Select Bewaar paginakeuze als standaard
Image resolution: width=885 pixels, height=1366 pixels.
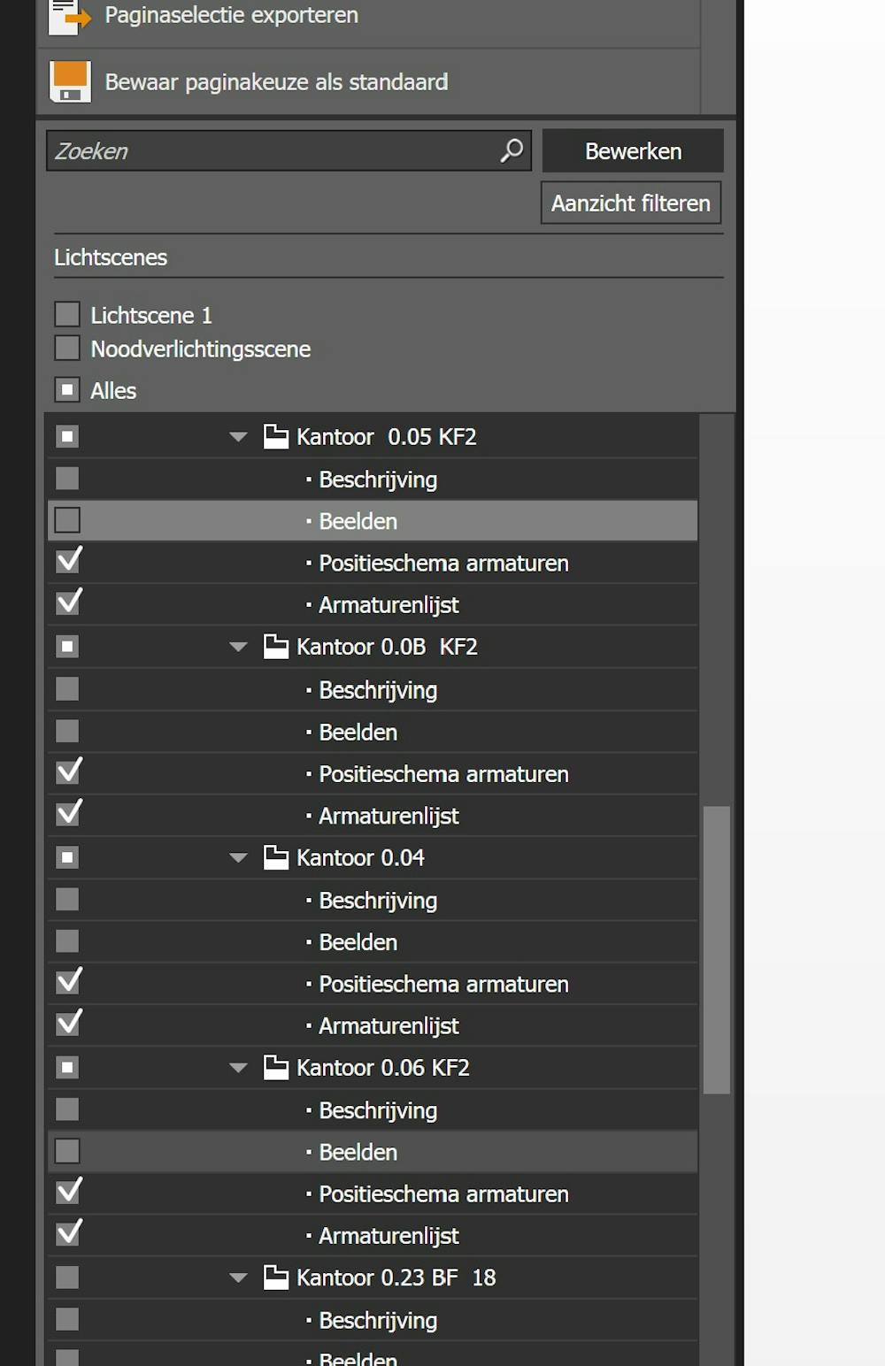[276, 82]
